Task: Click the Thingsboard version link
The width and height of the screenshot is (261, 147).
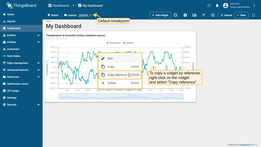Action: pyautogui.click(x=248, y=145)
